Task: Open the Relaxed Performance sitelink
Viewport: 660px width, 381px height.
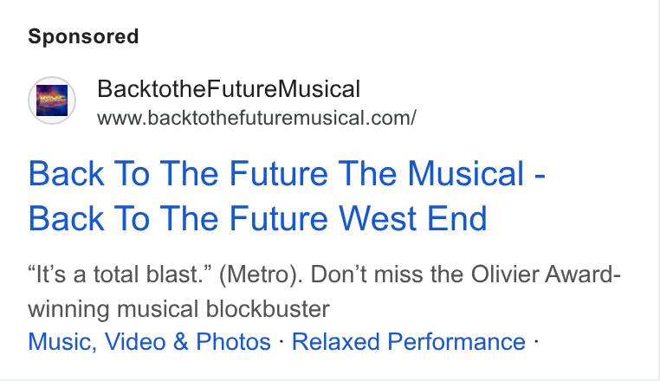Action: [408, 341]
